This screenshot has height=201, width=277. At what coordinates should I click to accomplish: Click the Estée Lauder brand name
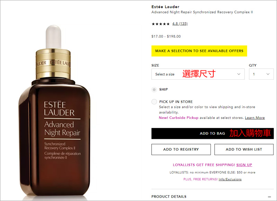click(x=166, y=7)
